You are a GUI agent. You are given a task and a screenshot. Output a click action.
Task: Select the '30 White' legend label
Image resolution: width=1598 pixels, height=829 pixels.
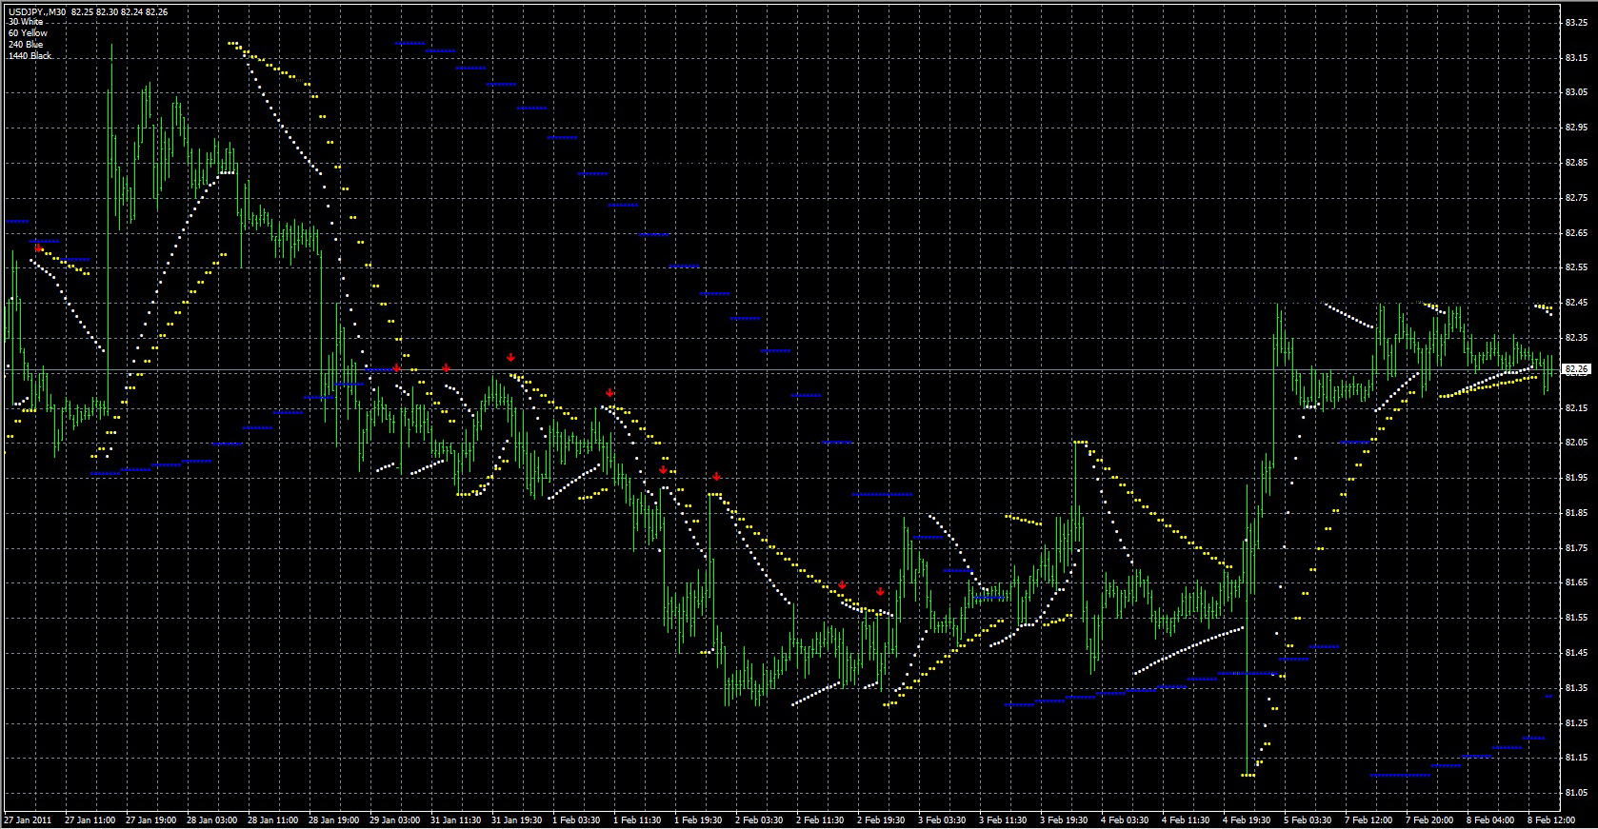pos(26,22)
